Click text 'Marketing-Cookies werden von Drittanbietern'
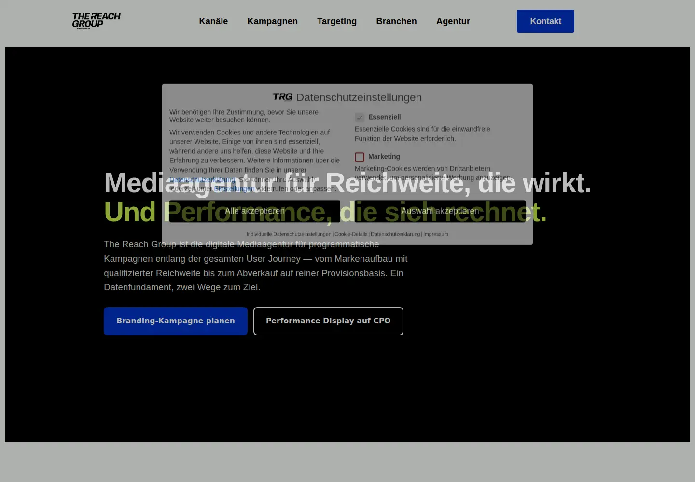This screenshot has height=482, width=695. (422, 169)
